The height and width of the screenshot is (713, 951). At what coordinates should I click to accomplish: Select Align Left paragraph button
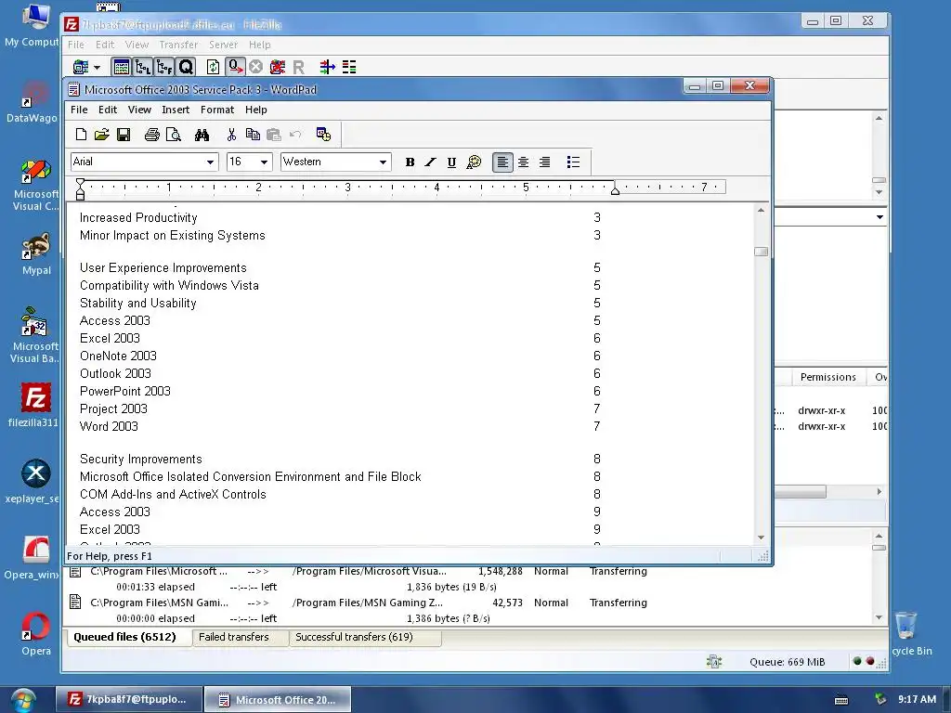[502, 162]
